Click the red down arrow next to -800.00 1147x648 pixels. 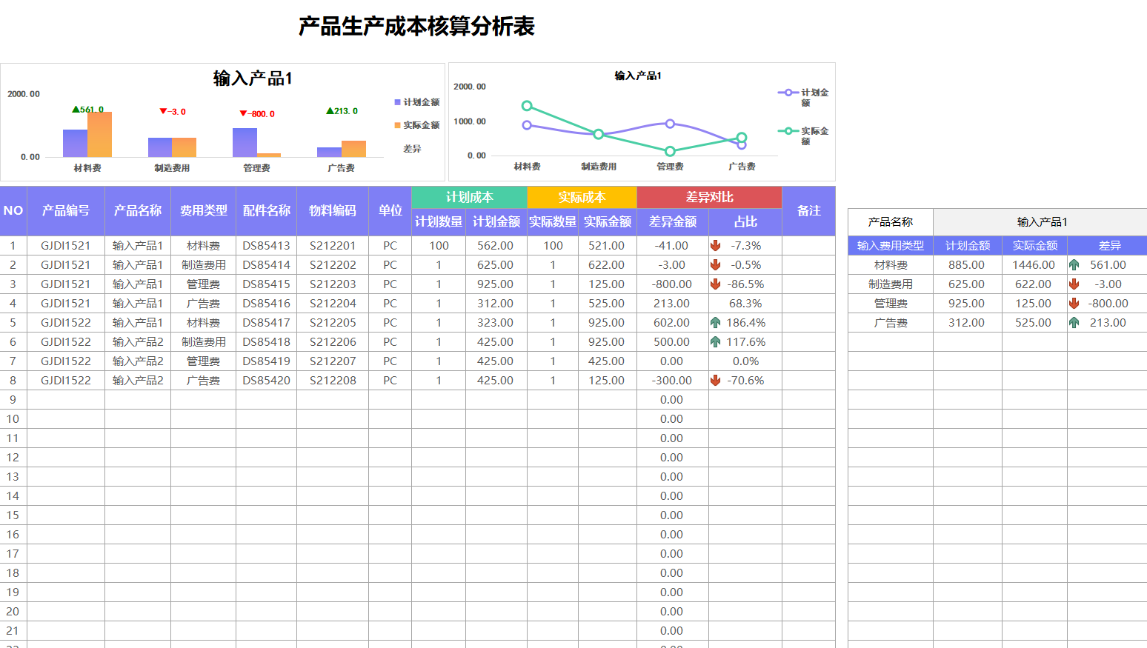1073,303
